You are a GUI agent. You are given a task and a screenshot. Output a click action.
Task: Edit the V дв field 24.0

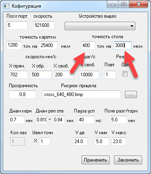tap(80, 141)
